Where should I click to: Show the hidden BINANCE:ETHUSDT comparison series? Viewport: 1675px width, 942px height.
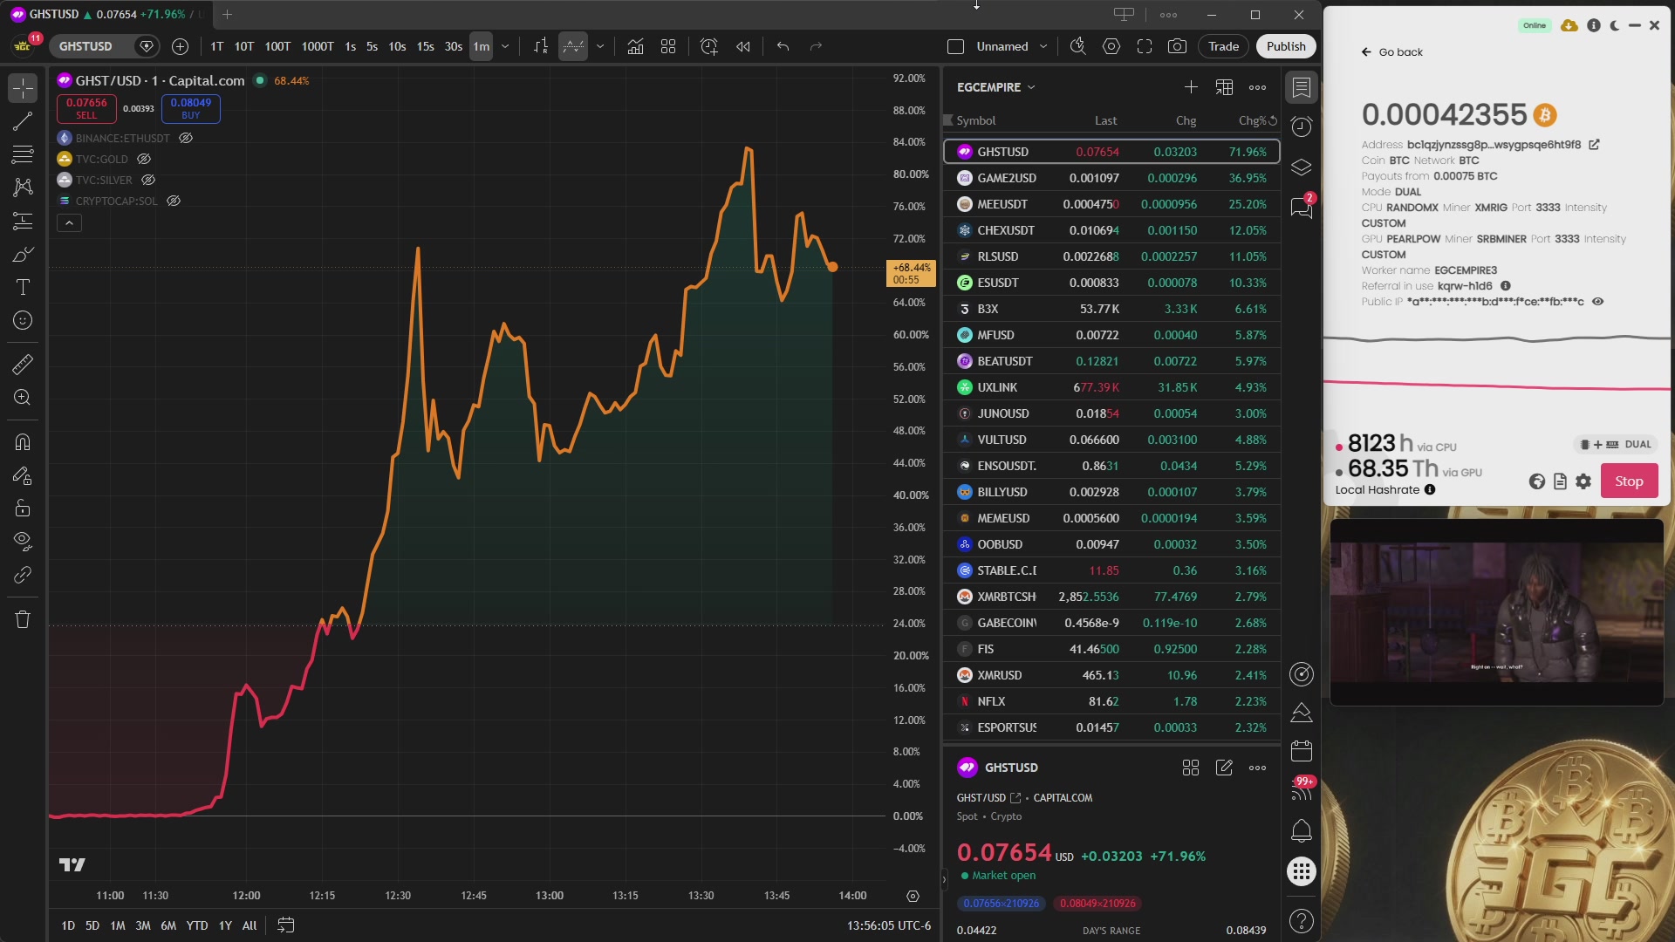point(186,138)
